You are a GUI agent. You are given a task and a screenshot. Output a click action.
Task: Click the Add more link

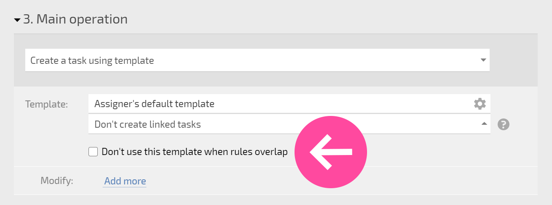point(125,181)
